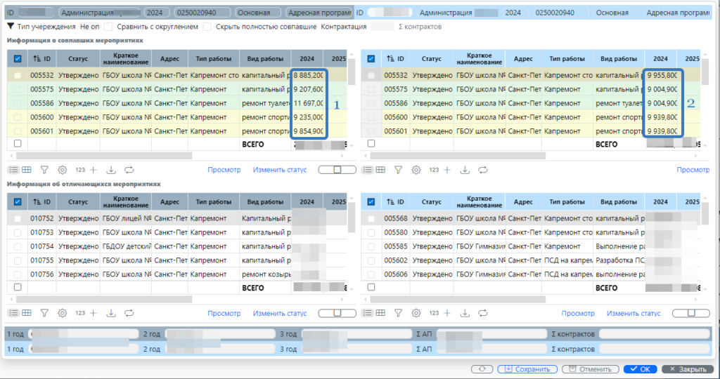720x379 pixels.
Task: Switch top-left grid to list view icon
Action: pyautogui.click(x=13, y=170)
